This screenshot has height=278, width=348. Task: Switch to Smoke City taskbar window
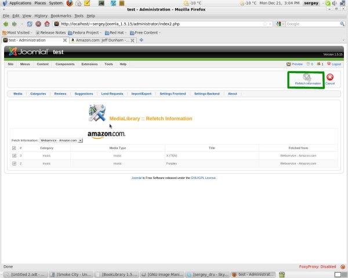pos(71,275)
